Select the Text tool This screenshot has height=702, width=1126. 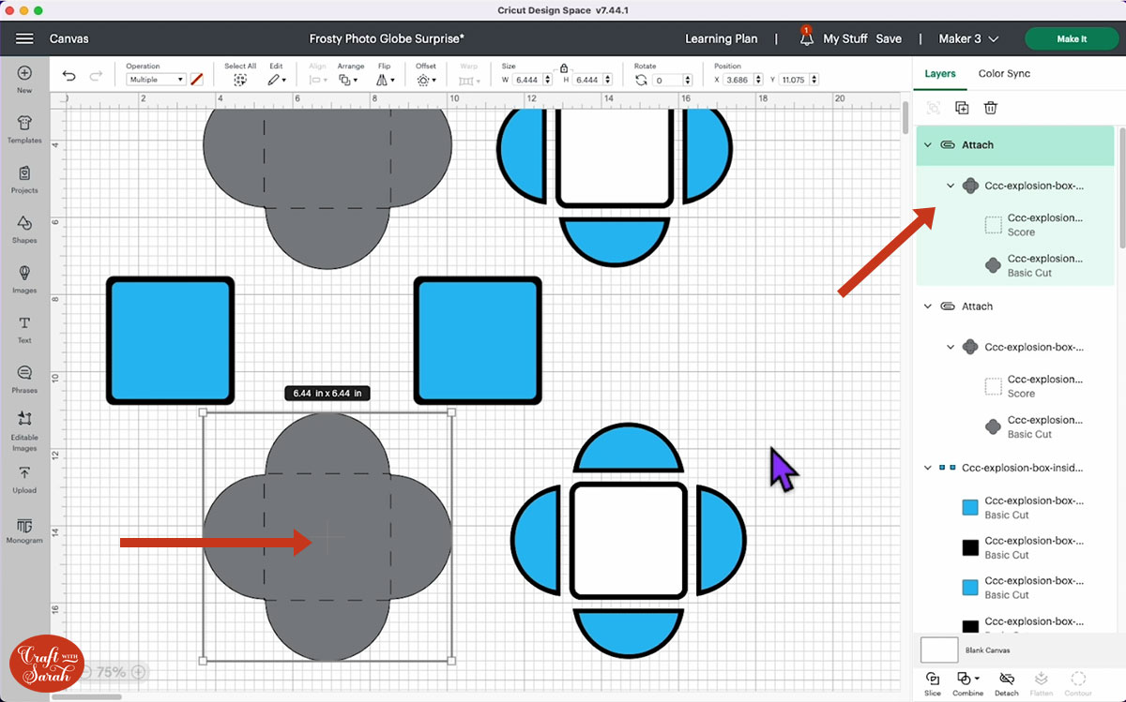[x=24, y=328]
